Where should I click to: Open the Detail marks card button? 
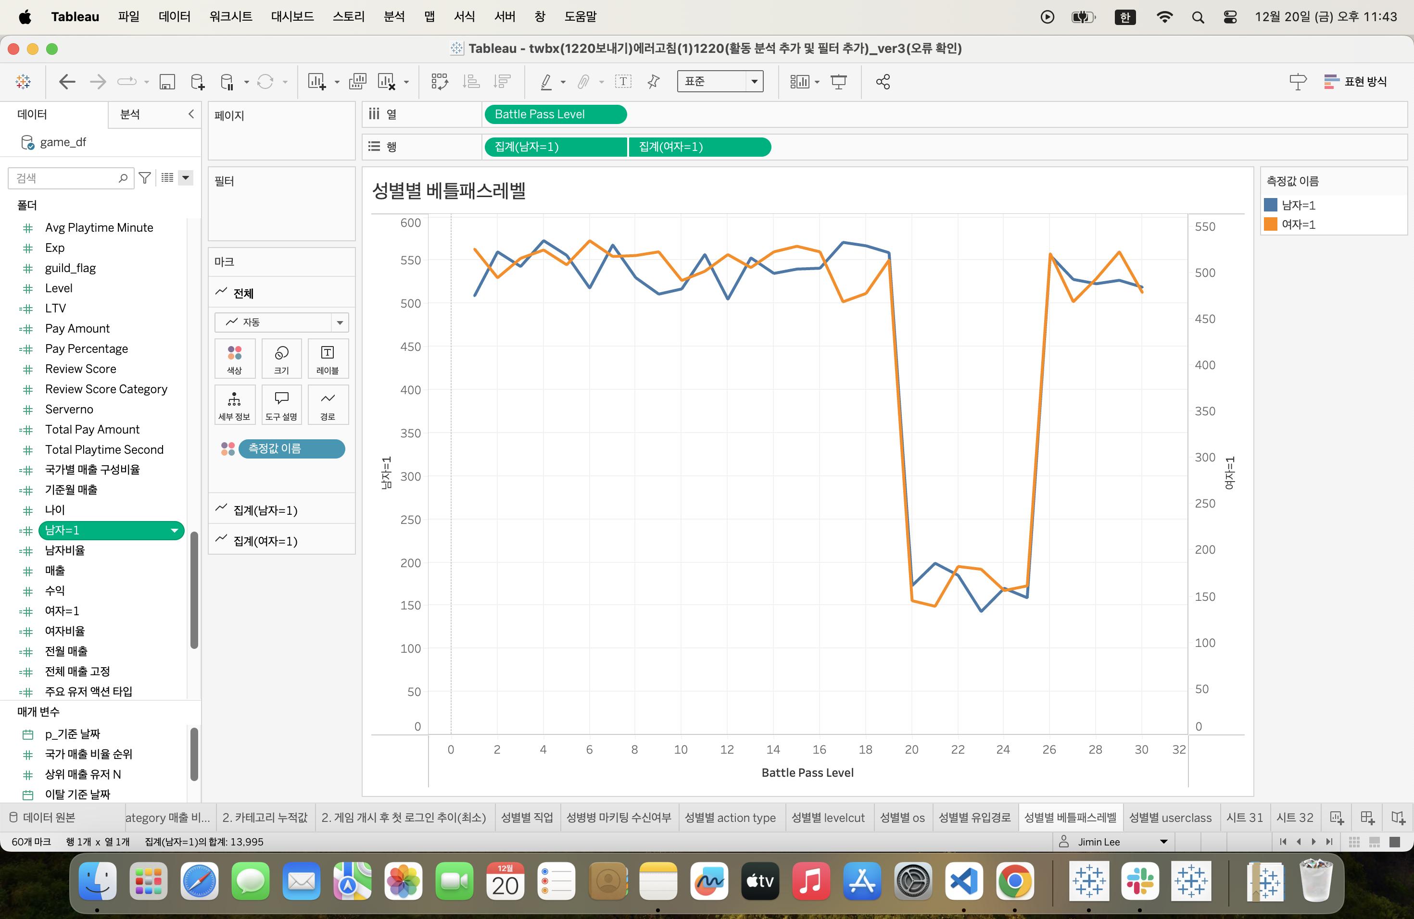235,405
